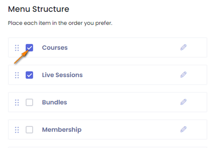Click the Membership edit pencil icon
This screenshot has height=148, width=212.
[183, 129]
